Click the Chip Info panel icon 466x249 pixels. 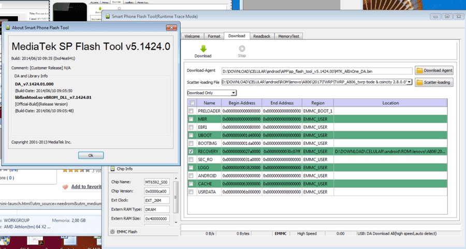[x=113, y=169]
